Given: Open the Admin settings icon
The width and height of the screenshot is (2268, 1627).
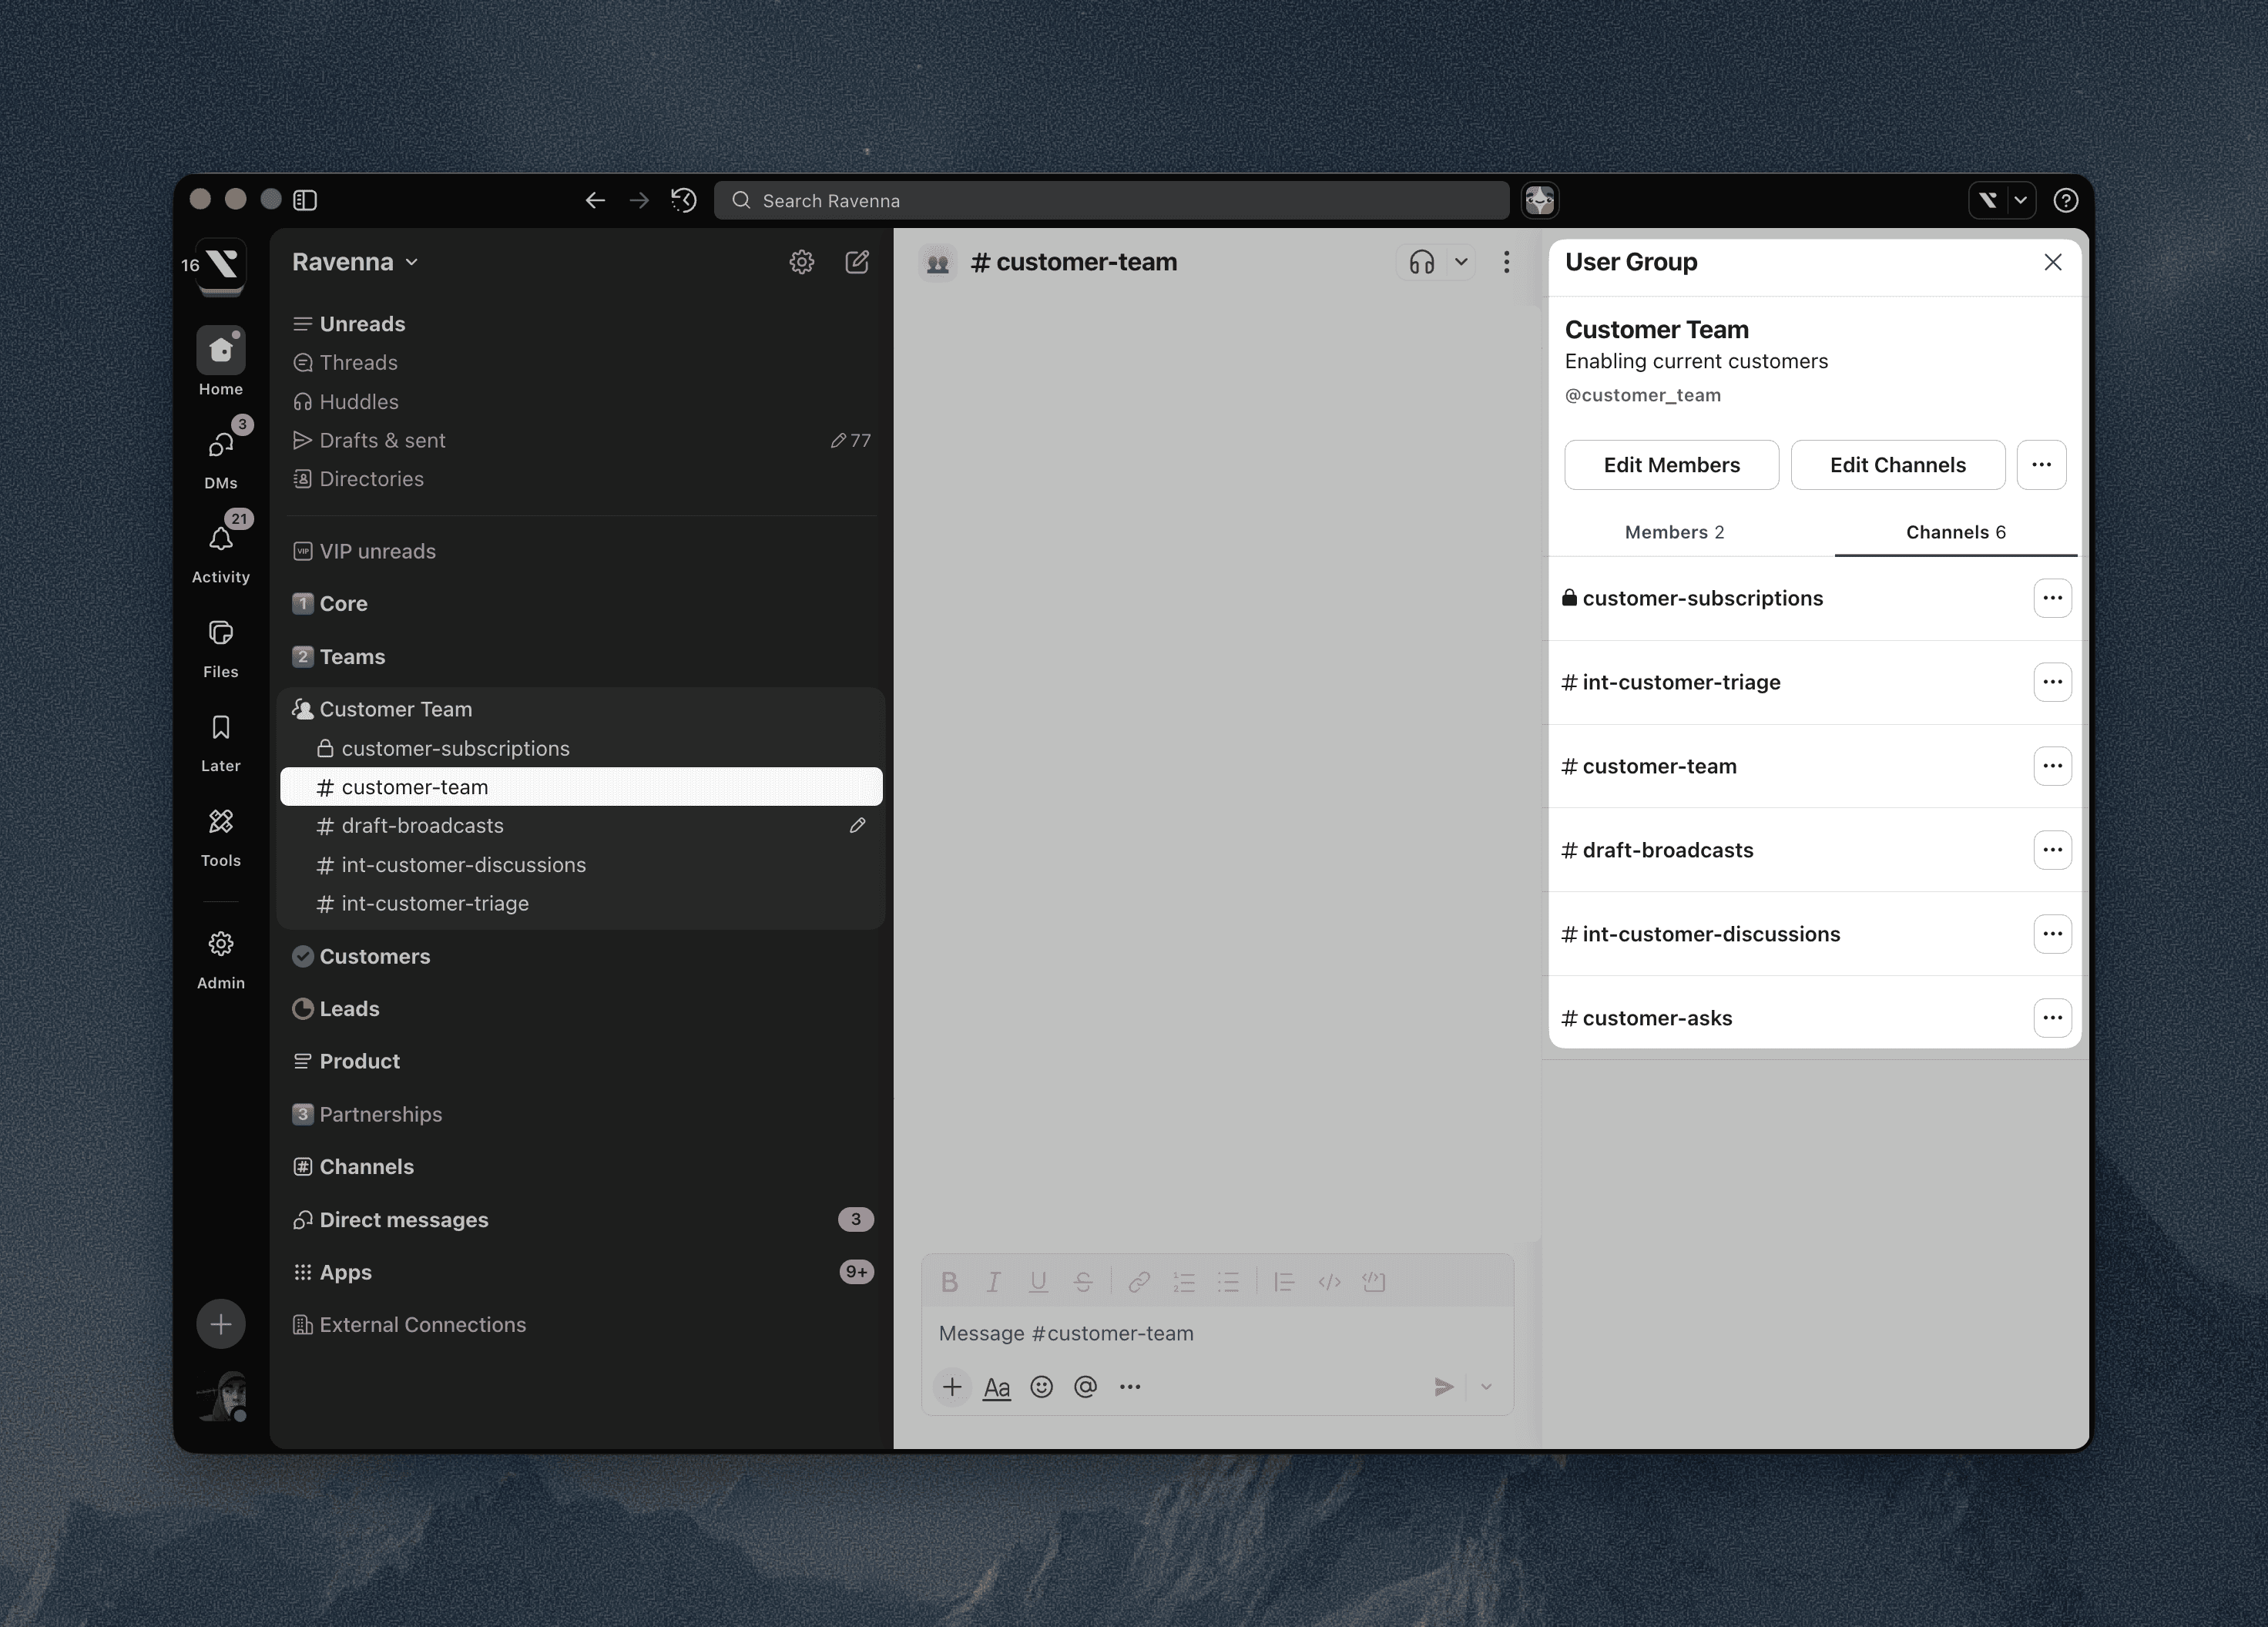Looking at the screenshot, I should [x=220, y=944].
